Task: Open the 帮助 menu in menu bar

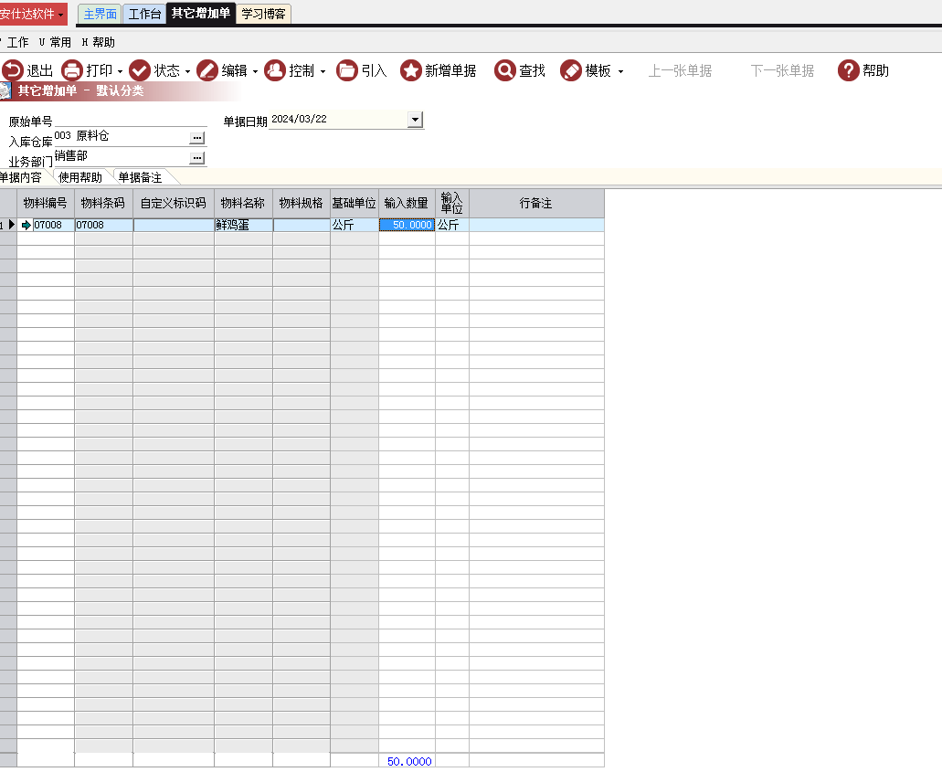Action: (x=99, y=42)
